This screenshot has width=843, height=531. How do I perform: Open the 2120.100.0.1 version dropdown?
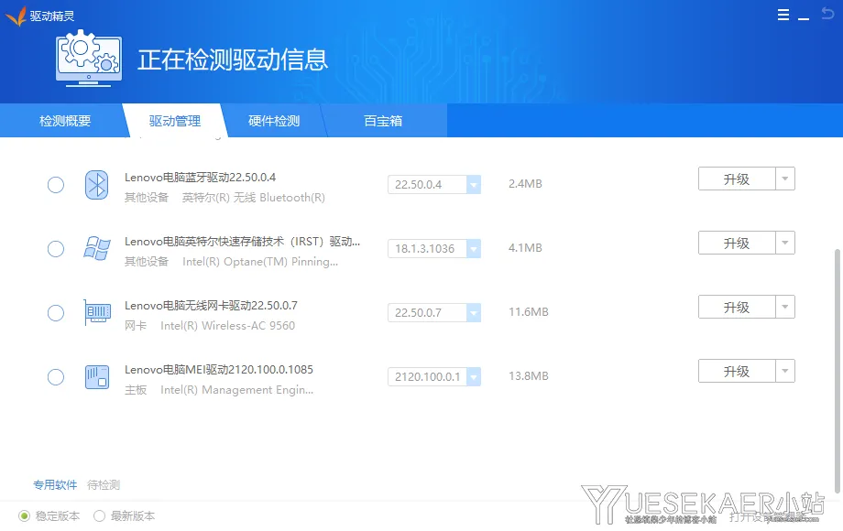pos(474,377)
